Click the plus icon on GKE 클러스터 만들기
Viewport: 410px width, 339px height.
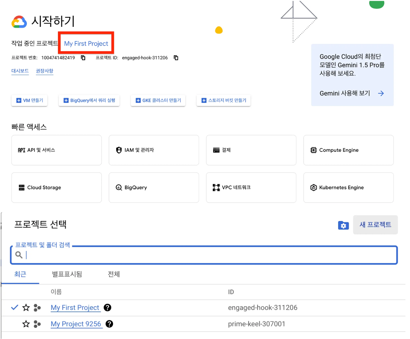pyautogui.click(x=138, y=100)
